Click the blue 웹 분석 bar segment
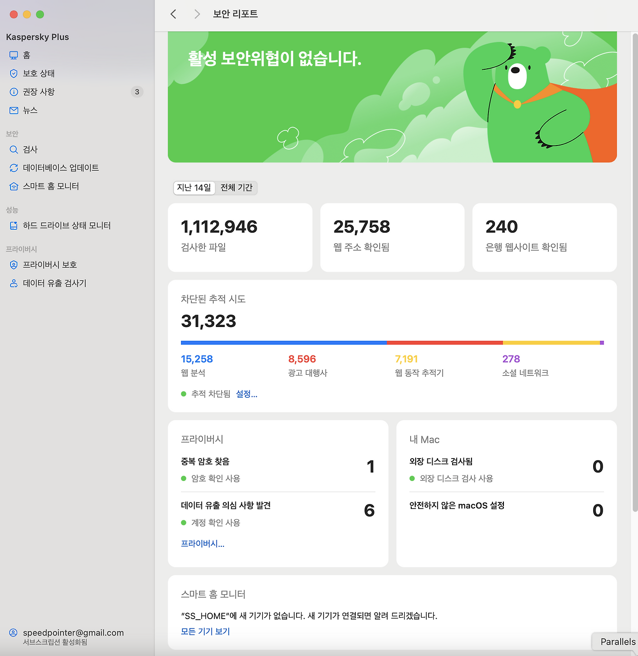The height and width of the screenshot is (656, 638). pyautogui.click(x=284, y=343)
